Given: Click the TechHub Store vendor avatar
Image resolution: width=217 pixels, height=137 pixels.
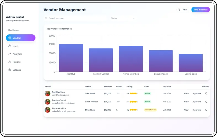Looking at the screenshot, I should tap(48, 93).
